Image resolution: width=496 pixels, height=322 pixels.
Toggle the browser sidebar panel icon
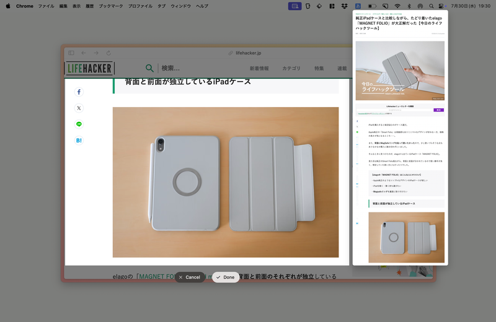tap(71, 53)
